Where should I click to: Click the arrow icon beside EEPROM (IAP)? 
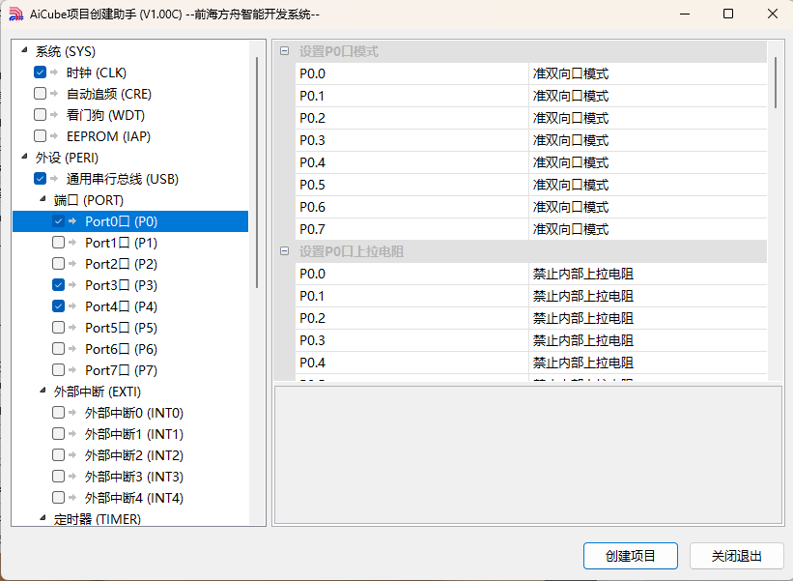[55, 136]
